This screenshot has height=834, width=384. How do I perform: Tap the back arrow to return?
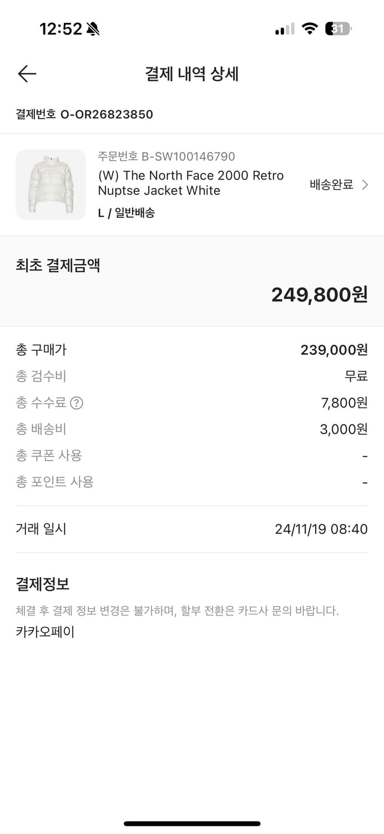coord(26,73)
